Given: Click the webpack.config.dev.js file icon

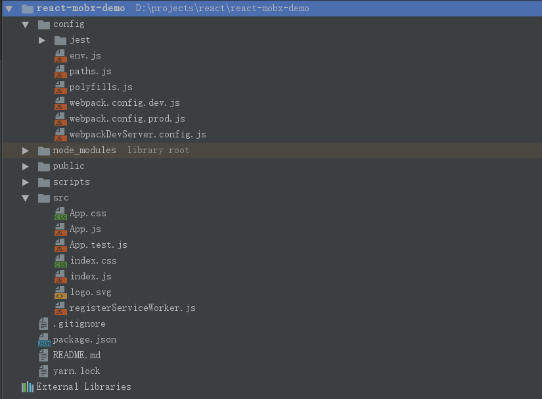Looking at the screenshot, I should point(60,103).
